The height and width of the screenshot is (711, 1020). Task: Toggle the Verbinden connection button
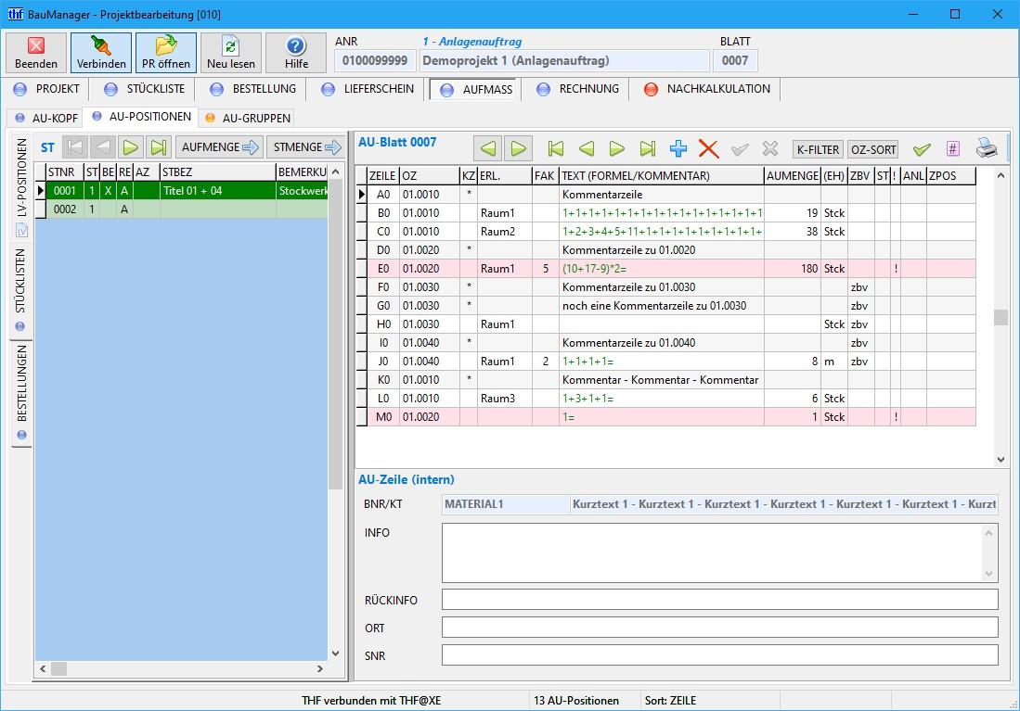[x=101, y=53]
